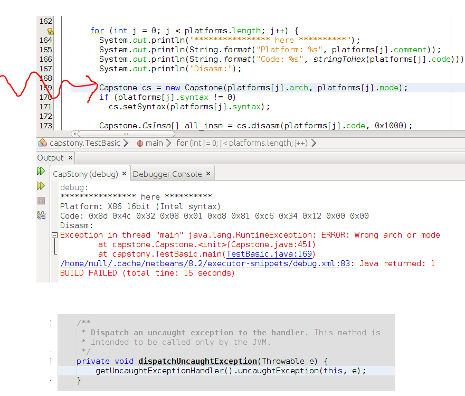The width and height of the screenshot is (465, 396).
Task: Click the main breadcrumb item
Action: 154,143
